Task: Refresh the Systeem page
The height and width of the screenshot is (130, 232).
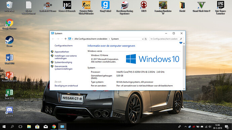Action: point(146,39)
